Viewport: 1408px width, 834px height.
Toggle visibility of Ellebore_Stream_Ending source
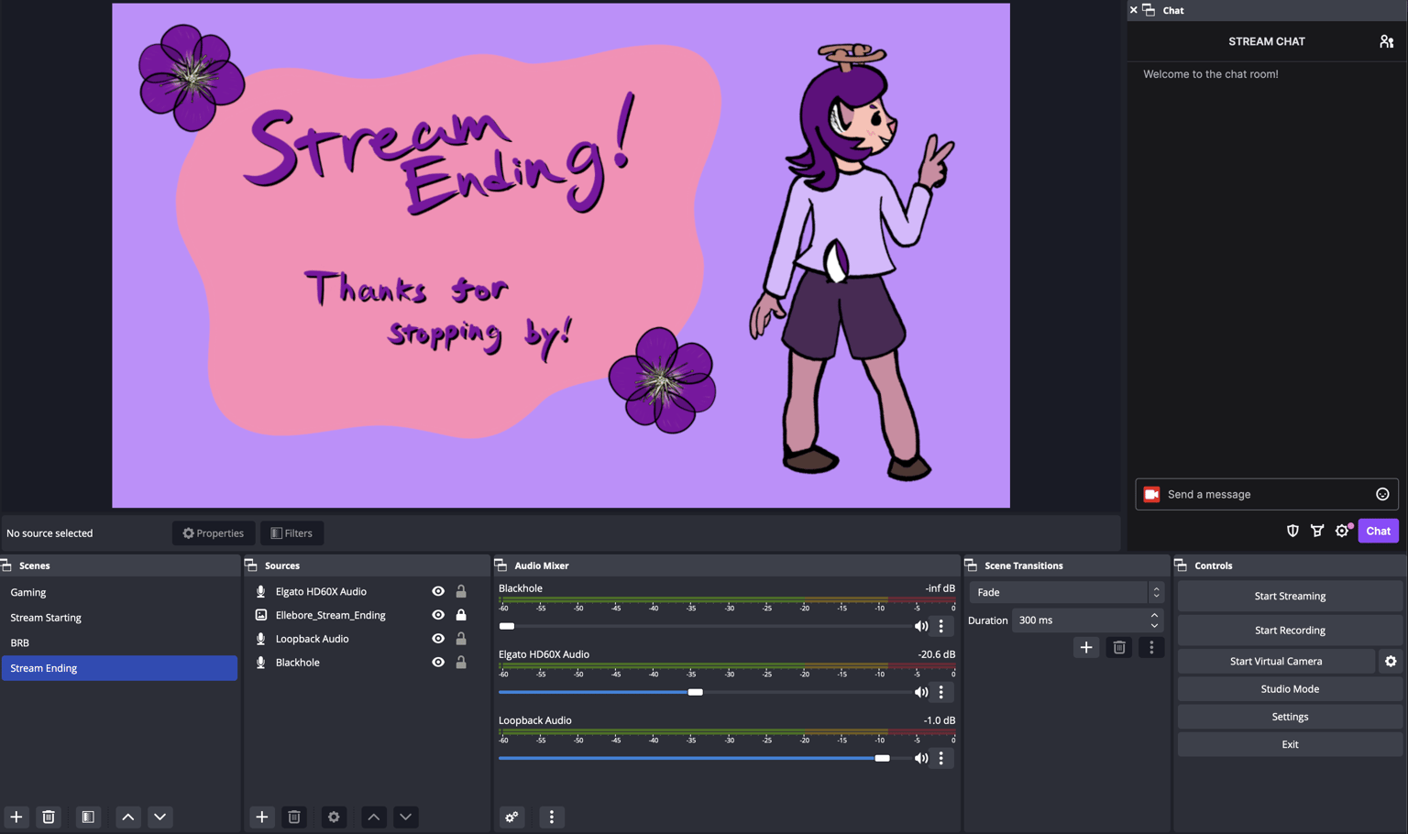tap(438, 615)
